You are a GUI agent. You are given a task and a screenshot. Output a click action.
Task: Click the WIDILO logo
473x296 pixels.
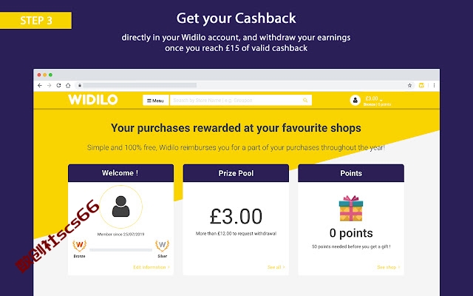click(x=93, y=100)
